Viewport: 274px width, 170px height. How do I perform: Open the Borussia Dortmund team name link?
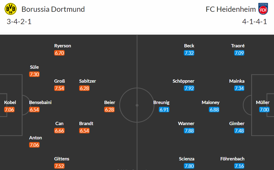pyautogui.click(x=53, y=9)
